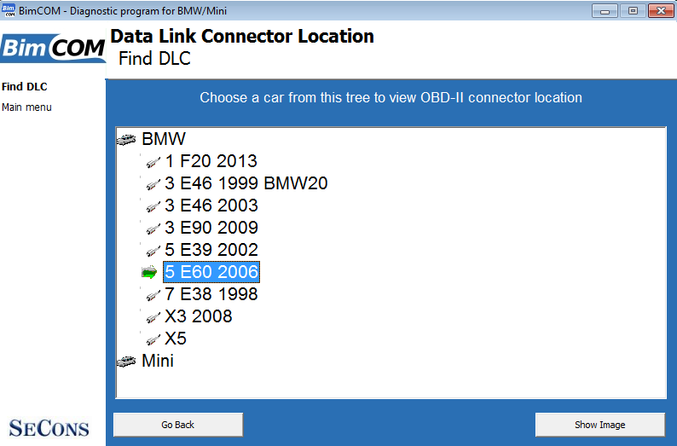Click connector icon beside X5

[153, 339]
